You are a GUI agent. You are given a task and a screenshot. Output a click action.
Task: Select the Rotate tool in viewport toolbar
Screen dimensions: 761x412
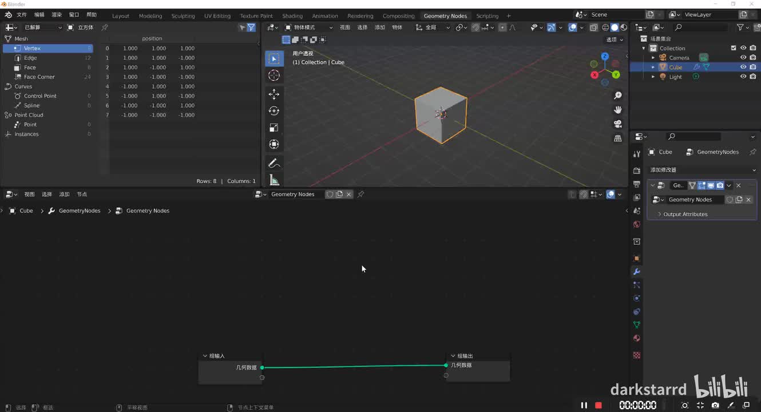[x=274, y=111]
